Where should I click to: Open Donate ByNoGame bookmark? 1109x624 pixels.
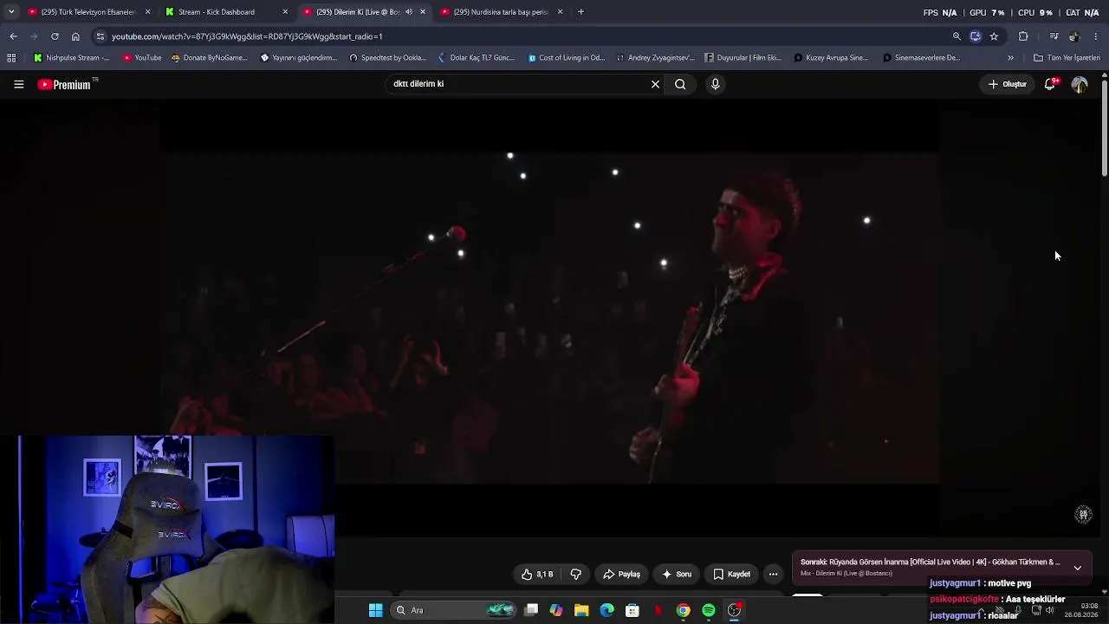(x=210, y=58)
